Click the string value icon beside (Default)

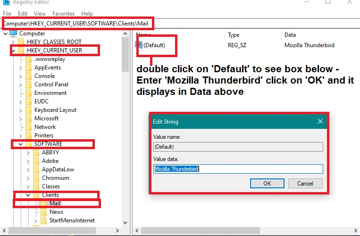click(139, 45)
